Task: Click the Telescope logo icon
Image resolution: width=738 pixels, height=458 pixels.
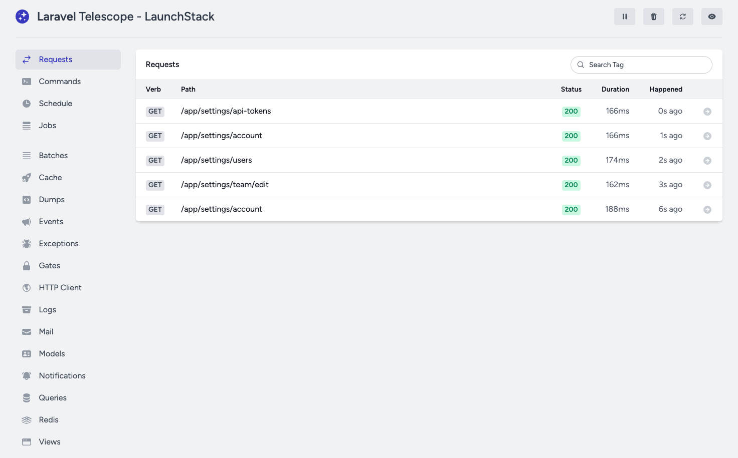Action: click(x=23, y=17)
